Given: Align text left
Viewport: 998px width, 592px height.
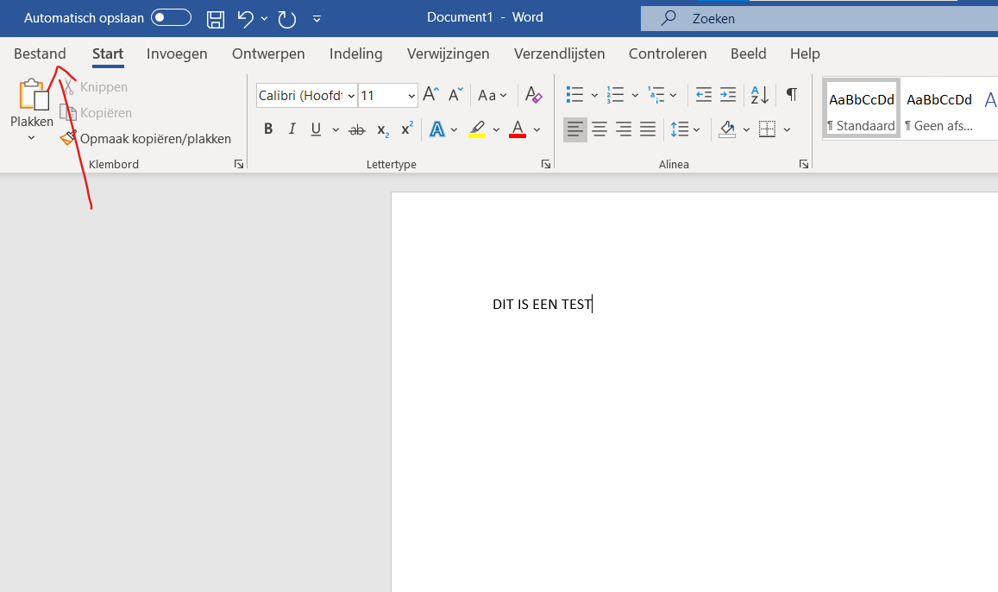Looking at the screenshot, I should tap(574, 129).
